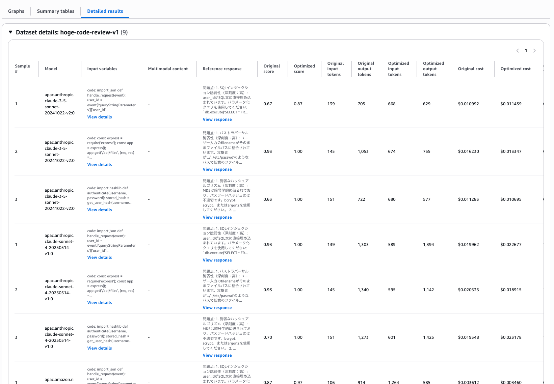Click the Model column header
The image size is (554, 384).
(x=51, y=69)
